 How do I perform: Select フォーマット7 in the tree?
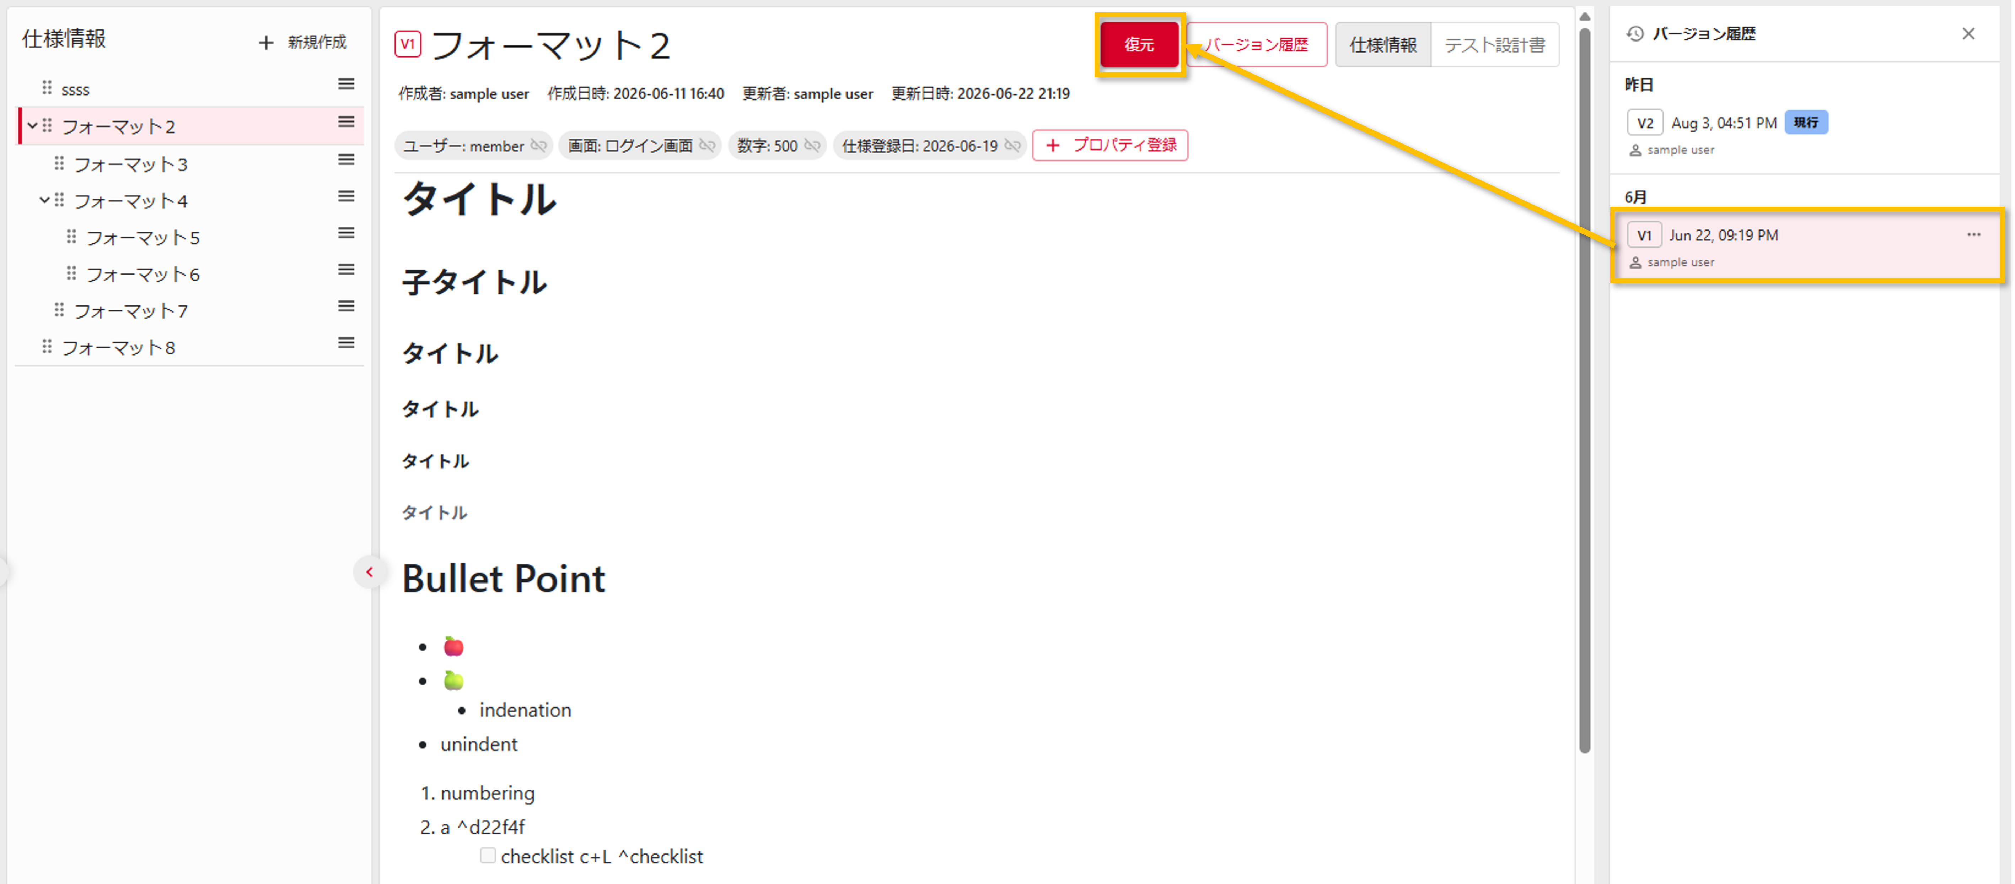131,310
